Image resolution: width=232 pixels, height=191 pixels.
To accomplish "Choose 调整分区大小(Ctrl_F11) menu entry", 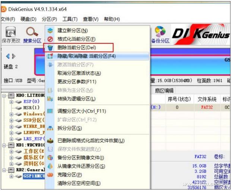I will 98,111.
